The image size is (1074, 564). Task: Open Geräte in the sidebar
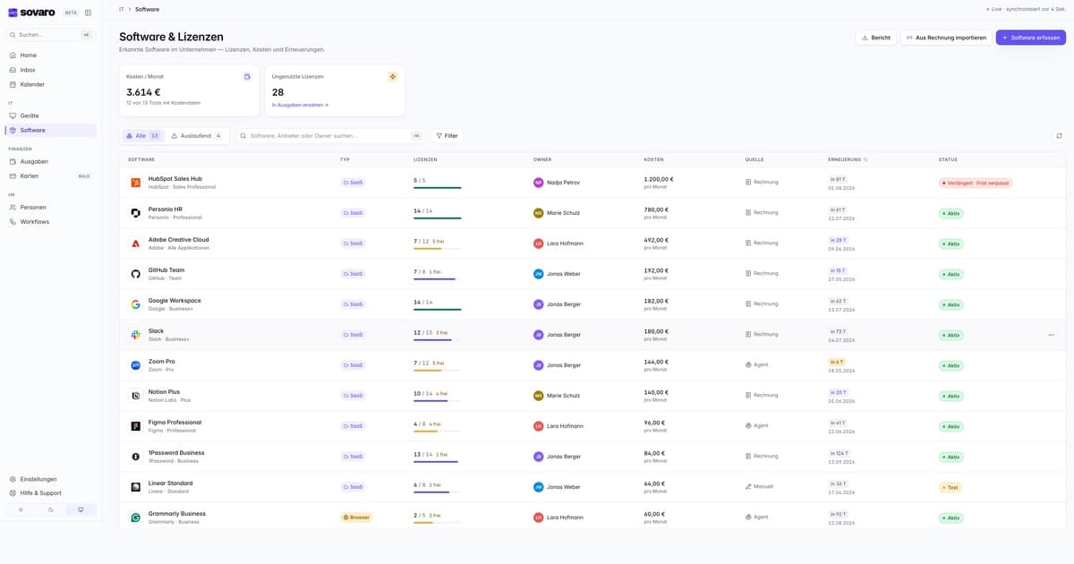pos(51,115)
